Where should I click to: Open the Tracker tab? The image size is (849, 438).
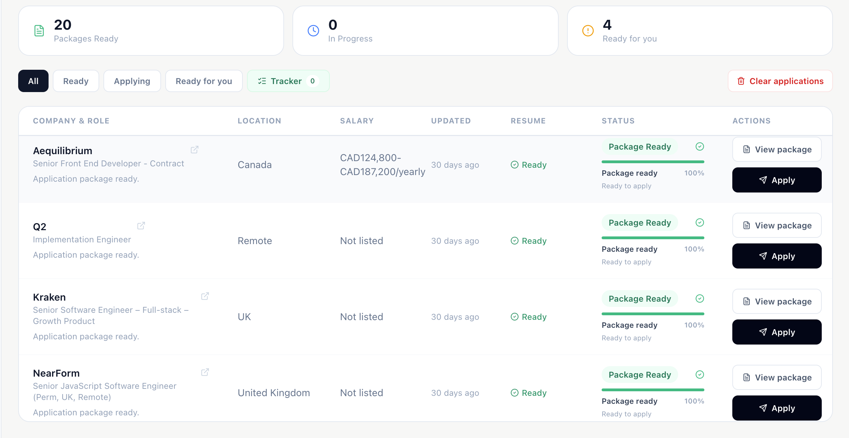pyautogui.click(x=288, y=81)
